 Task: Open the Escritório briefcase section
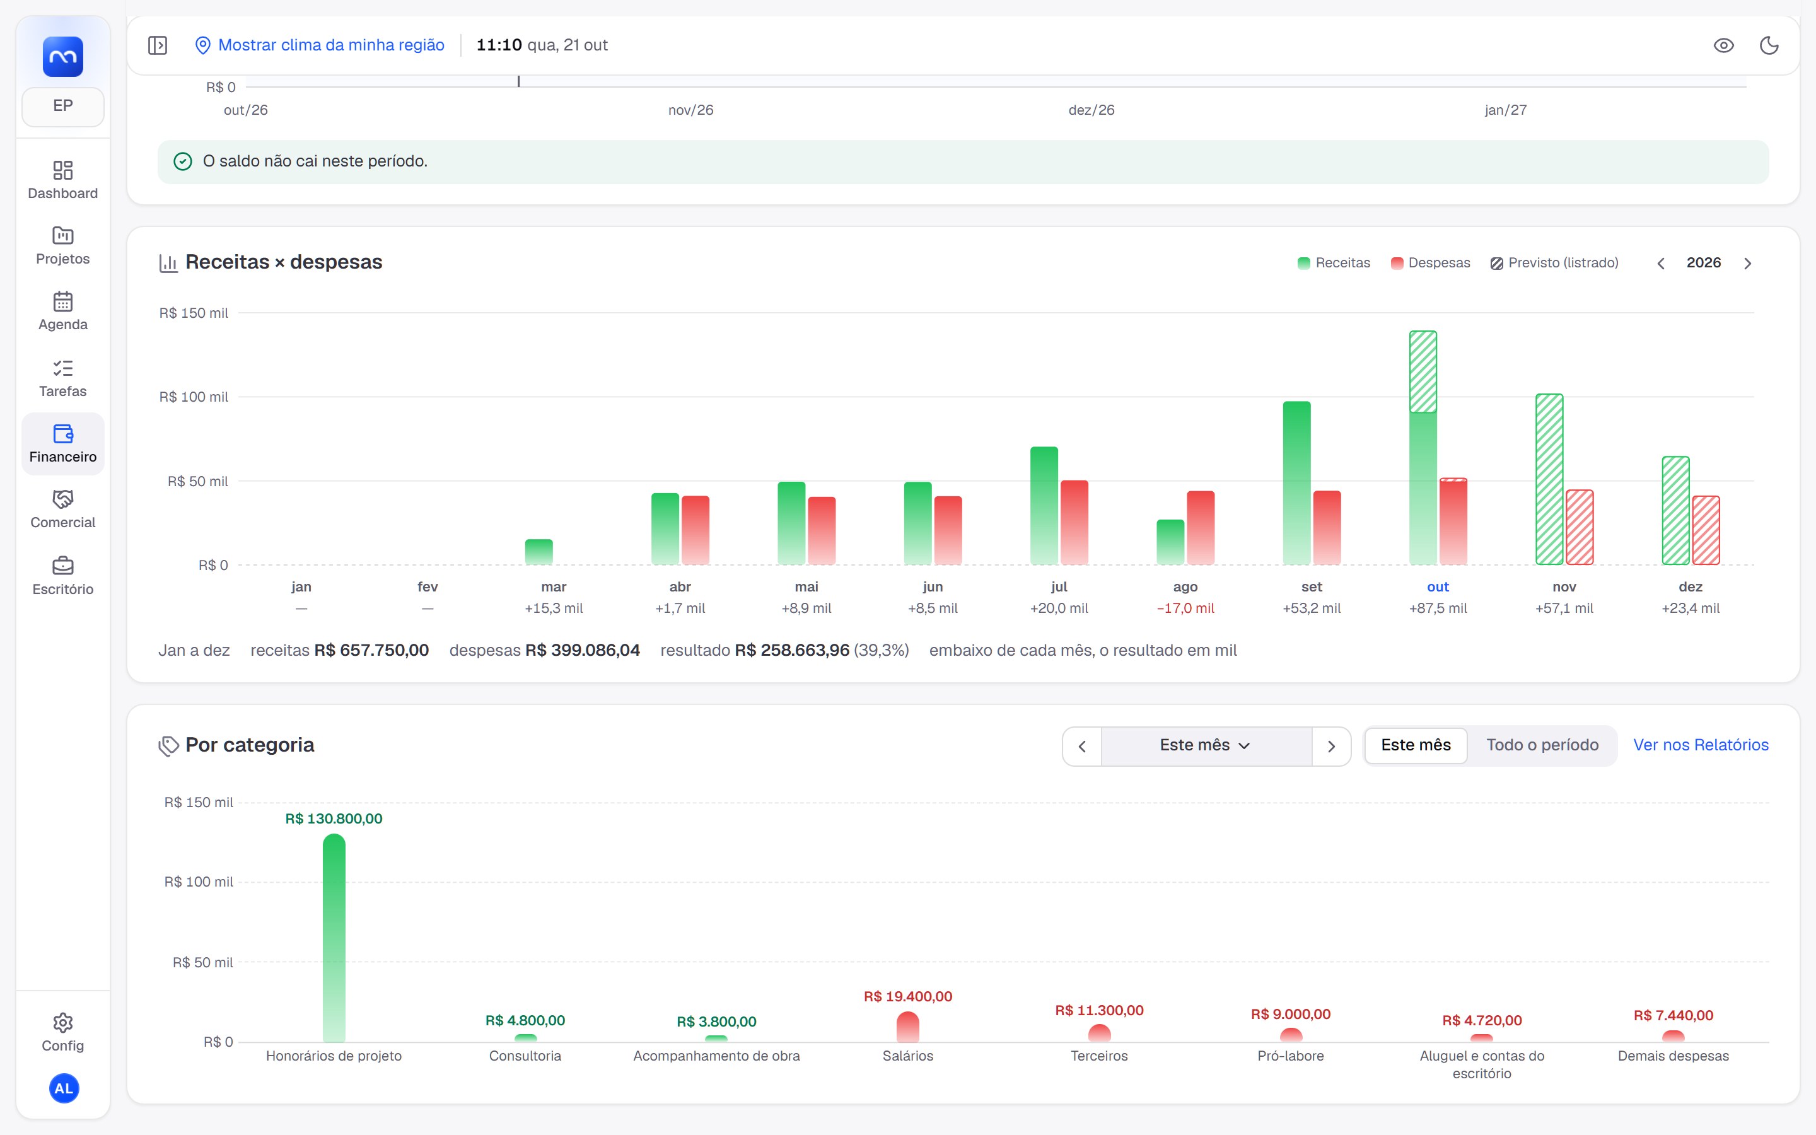pos(63,576)
